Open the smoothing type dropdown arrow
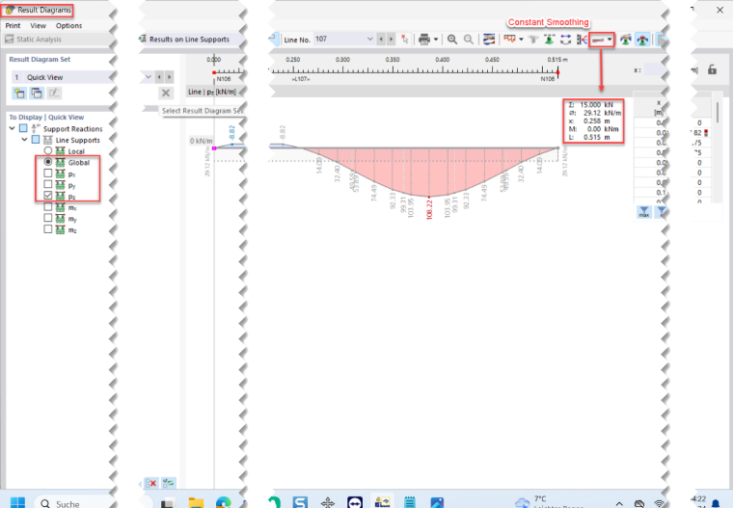733x508 pixels. (x=610, y=40)
